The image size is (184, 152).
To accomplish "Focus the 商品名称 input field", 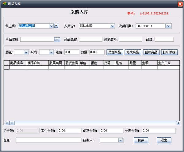I will 90,39.
